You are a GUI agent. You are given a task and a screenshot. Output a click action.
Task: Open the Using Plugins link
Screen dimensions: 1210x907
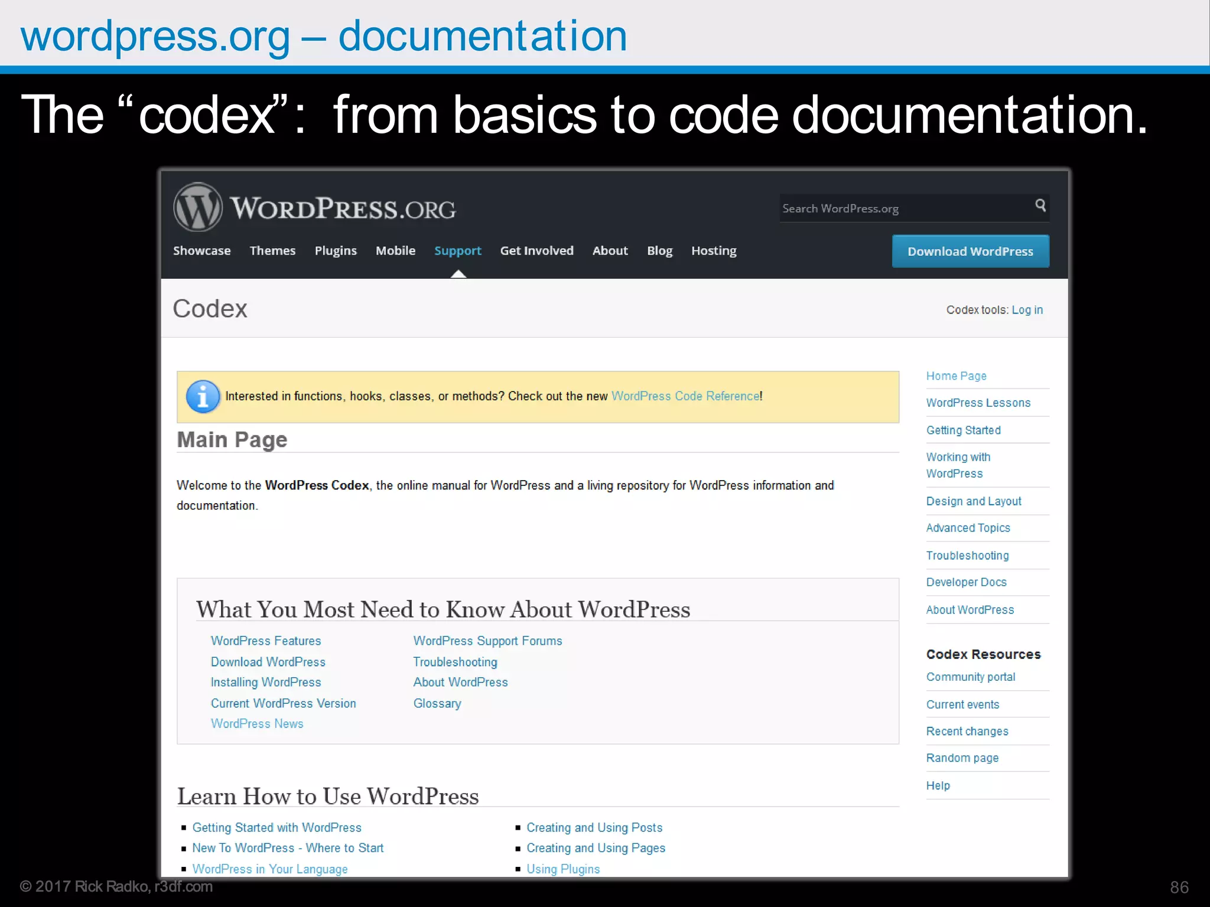click(563, 869)
